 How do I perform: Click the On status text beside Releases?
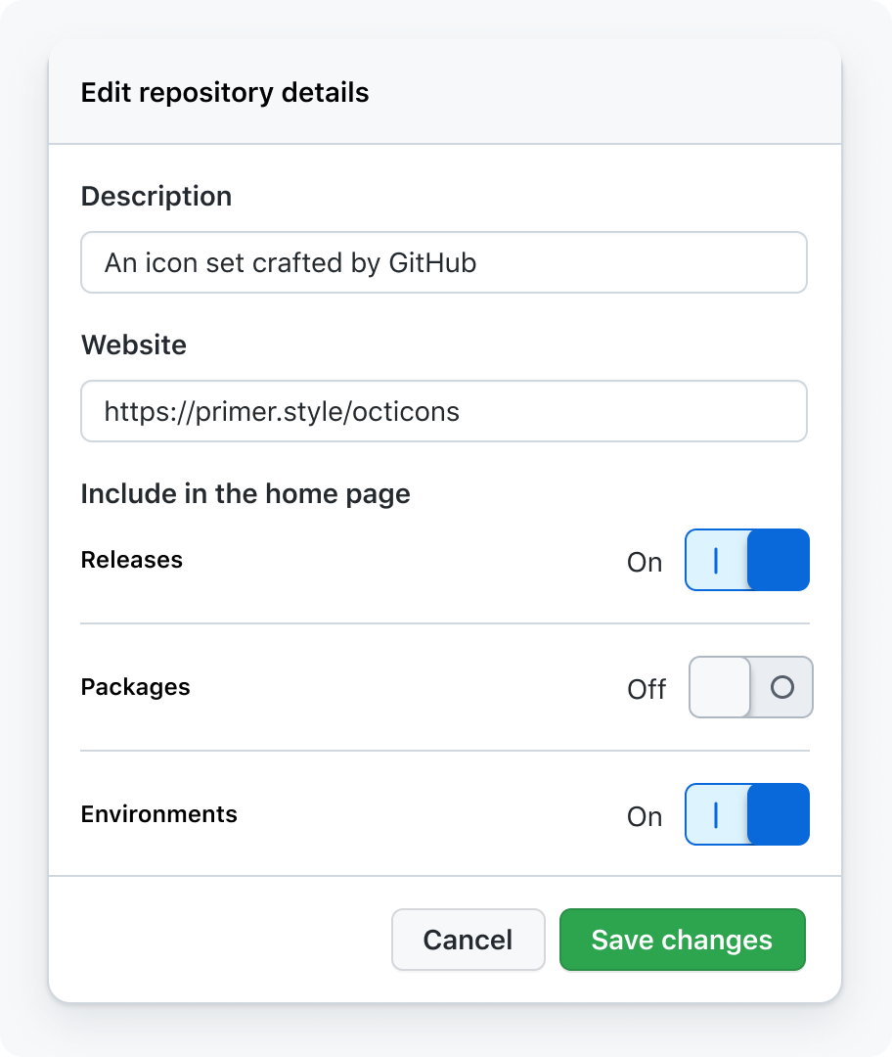(x=645, y=562)
